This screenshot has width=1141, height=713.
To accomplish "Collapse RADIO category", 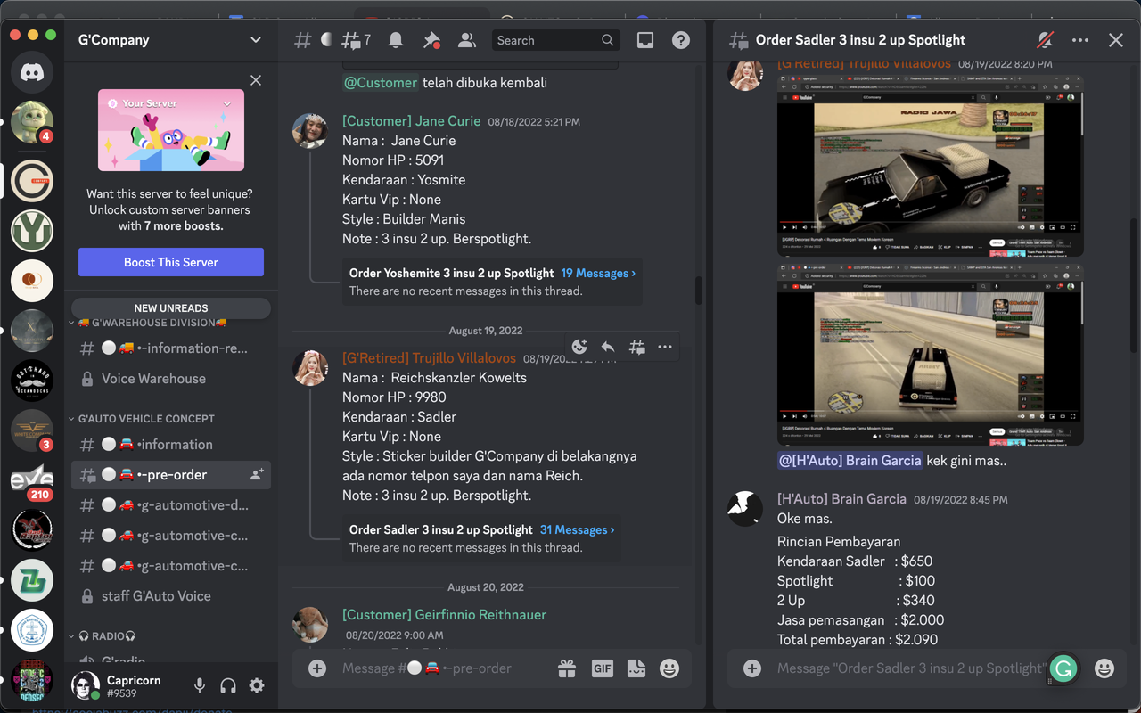I will pos(102,636).
